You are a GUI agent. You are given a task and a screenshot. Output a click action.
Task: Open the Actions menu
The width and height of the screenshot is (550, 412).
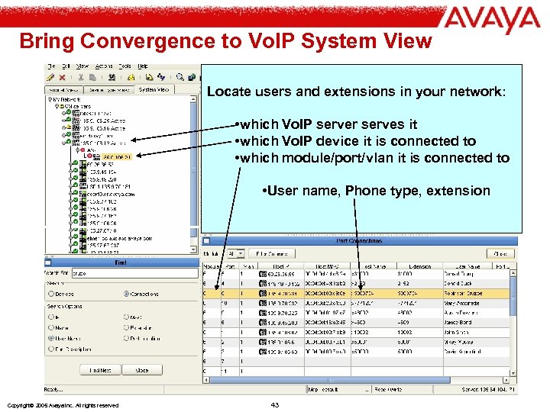pyautogui.click(x=104, y=66)
